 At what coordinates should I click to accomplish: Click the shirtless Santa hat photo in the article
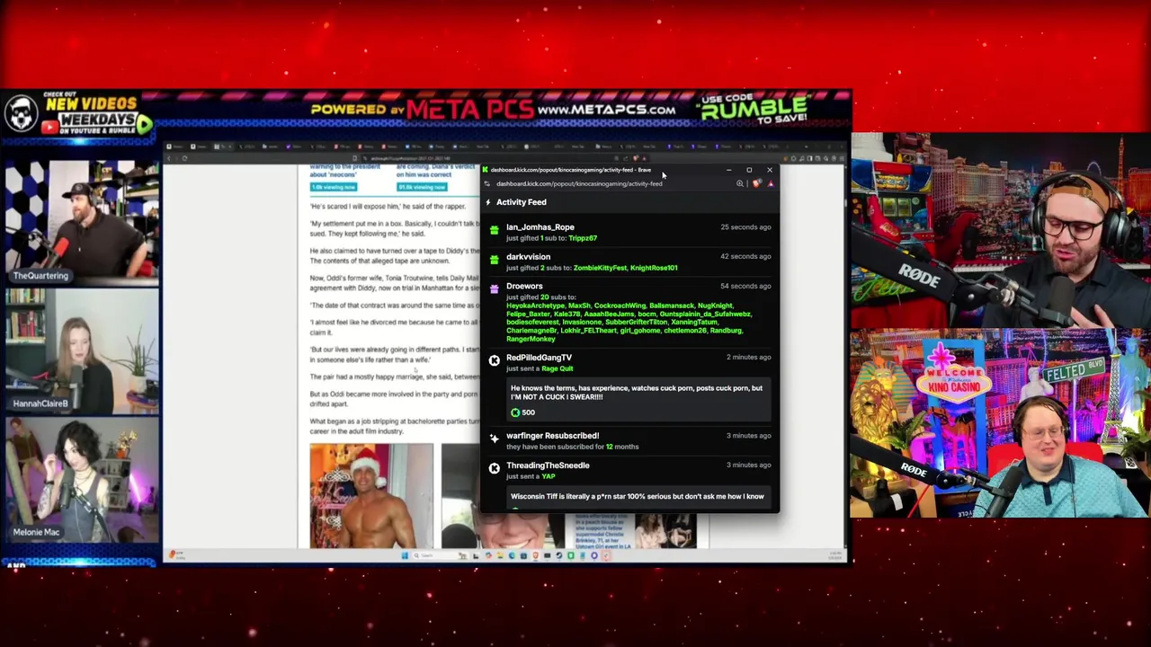tap(371, 495)
